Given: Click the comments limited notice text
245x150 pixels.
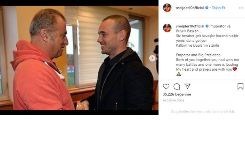Looking at the screenshot, I should coord(203,111).
